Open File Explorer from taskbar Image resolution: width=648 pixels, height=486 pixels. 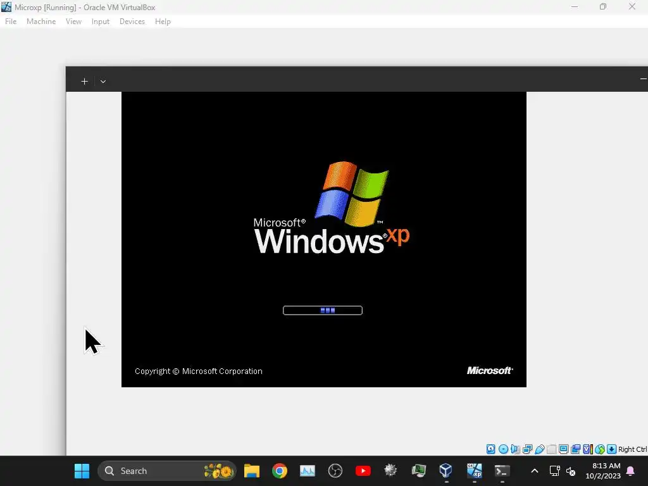pos(252,471)
